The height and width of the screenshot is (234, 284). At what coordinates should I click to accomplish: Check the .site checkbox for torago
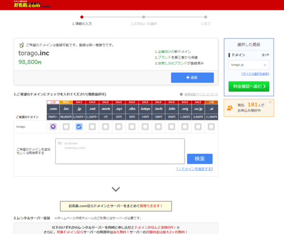(x=132, y=127)
